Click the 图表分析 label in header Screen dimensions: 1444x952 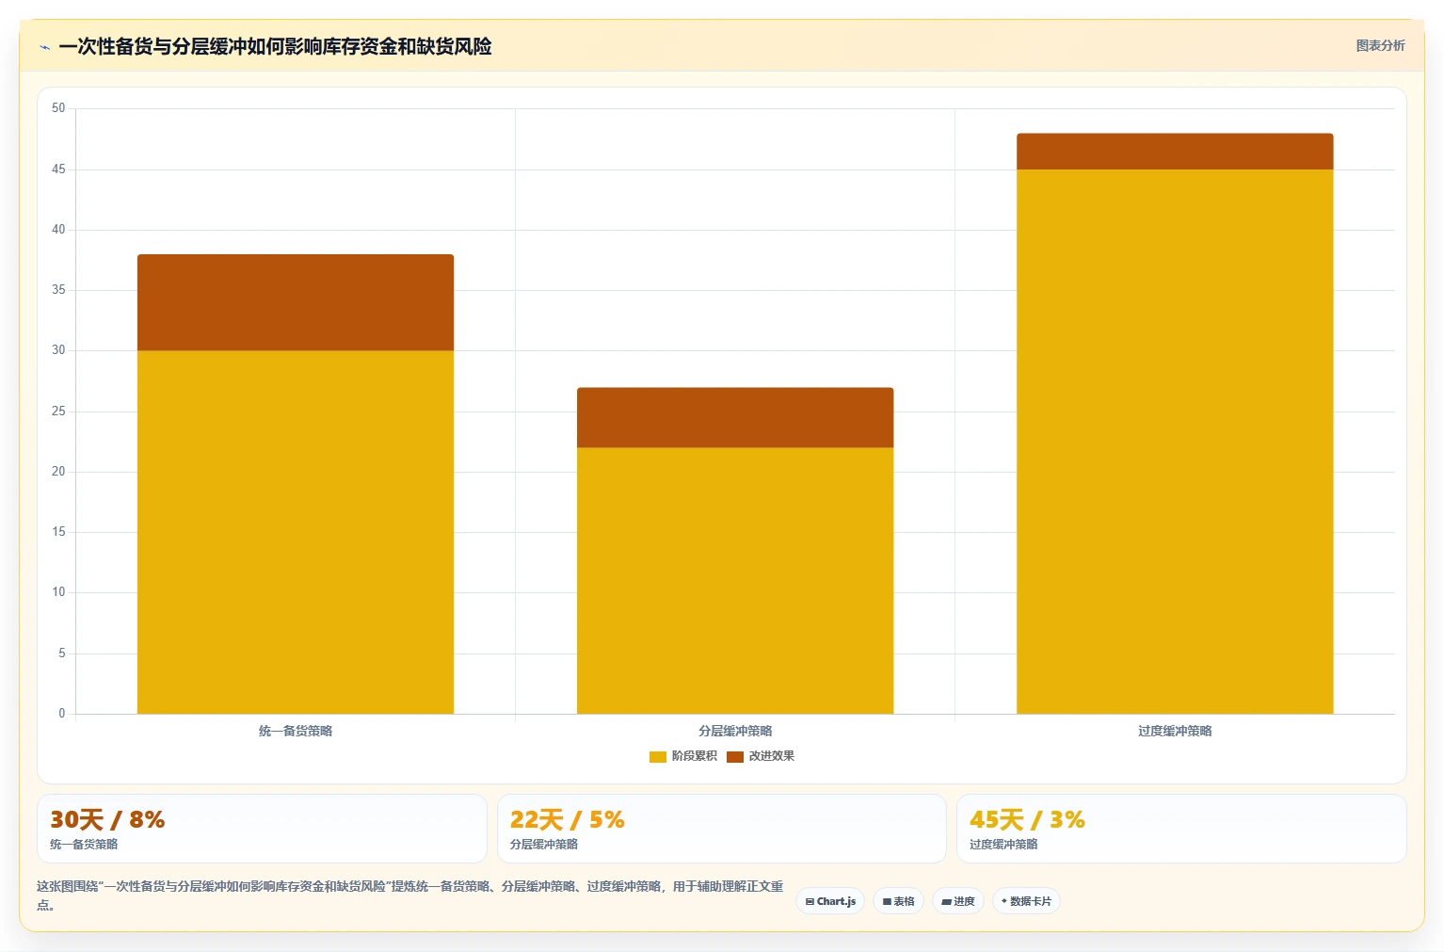[x=1380, y=45]
